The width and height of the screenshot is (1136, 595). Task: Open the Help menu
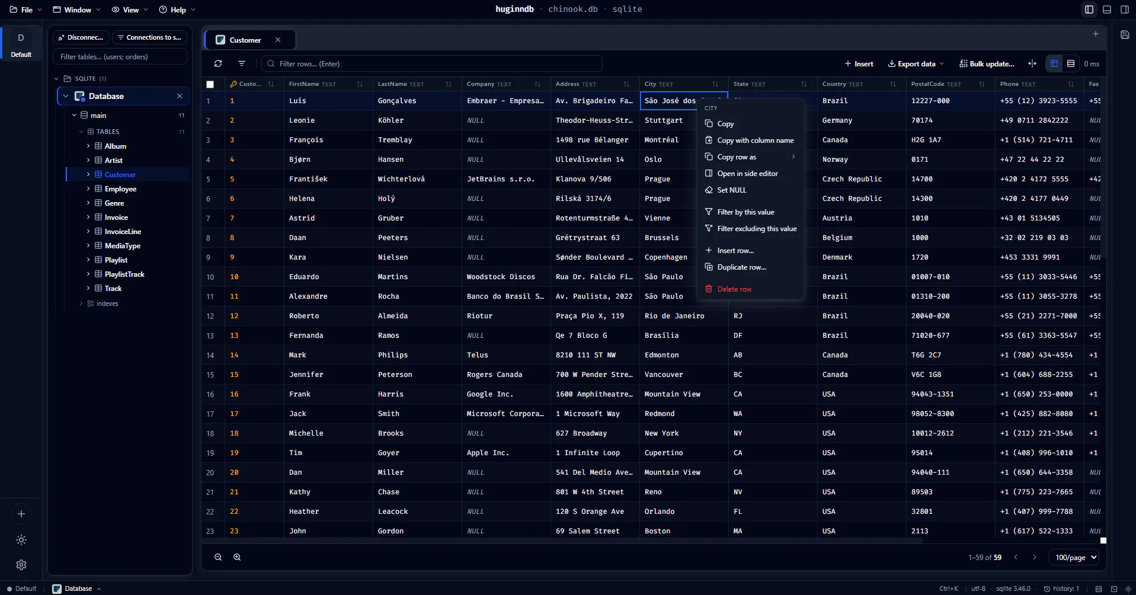(x=177, y=9)
